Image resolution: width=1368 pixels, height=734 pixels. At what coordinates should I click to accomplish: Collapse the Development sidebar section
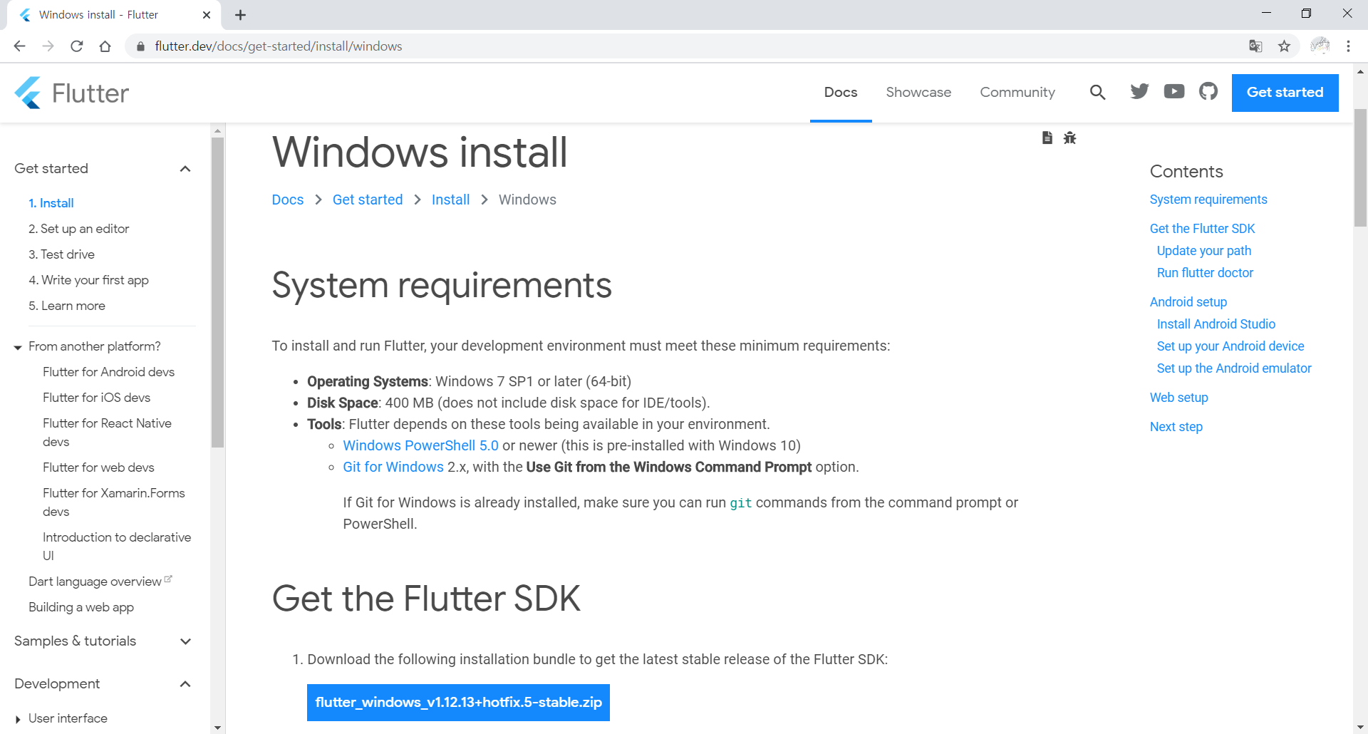click(x=185, y=684)
